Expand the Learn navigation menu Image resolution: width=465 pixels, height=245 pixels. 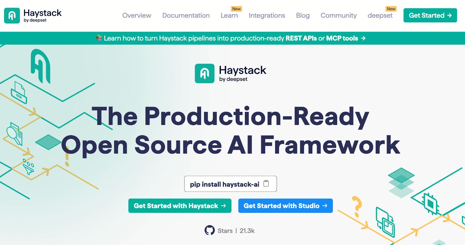(x=229, y=15)
